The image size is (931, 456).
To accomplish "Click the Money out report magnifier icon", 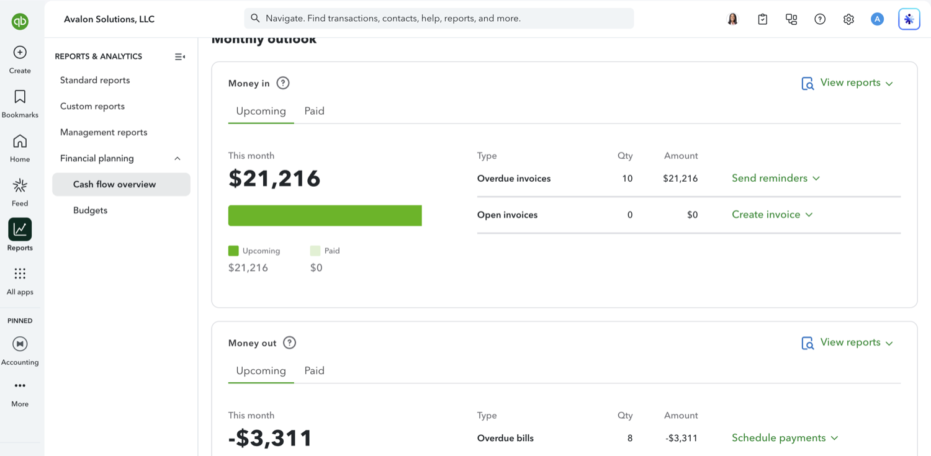I will point(807,343).
